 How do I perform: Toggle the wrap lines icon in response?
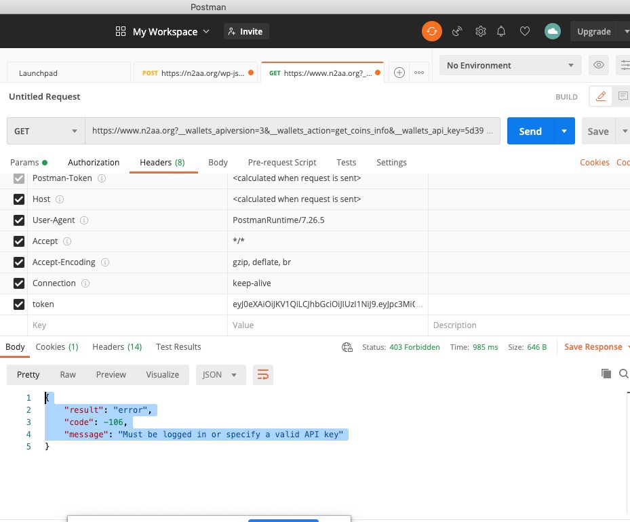[262, 375]
